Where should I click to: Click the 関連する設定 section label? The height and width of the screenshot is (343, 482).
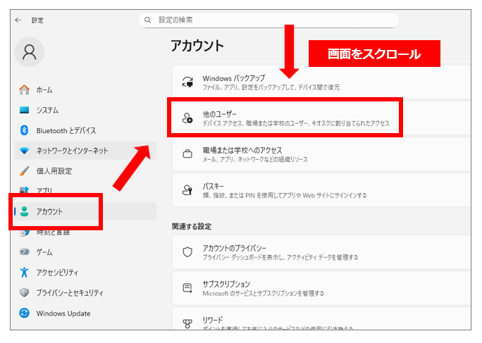[x=192, y=227]
